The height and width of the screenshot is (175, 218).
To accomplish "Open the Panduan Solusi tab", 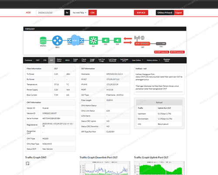I will [x=167, y=60].
